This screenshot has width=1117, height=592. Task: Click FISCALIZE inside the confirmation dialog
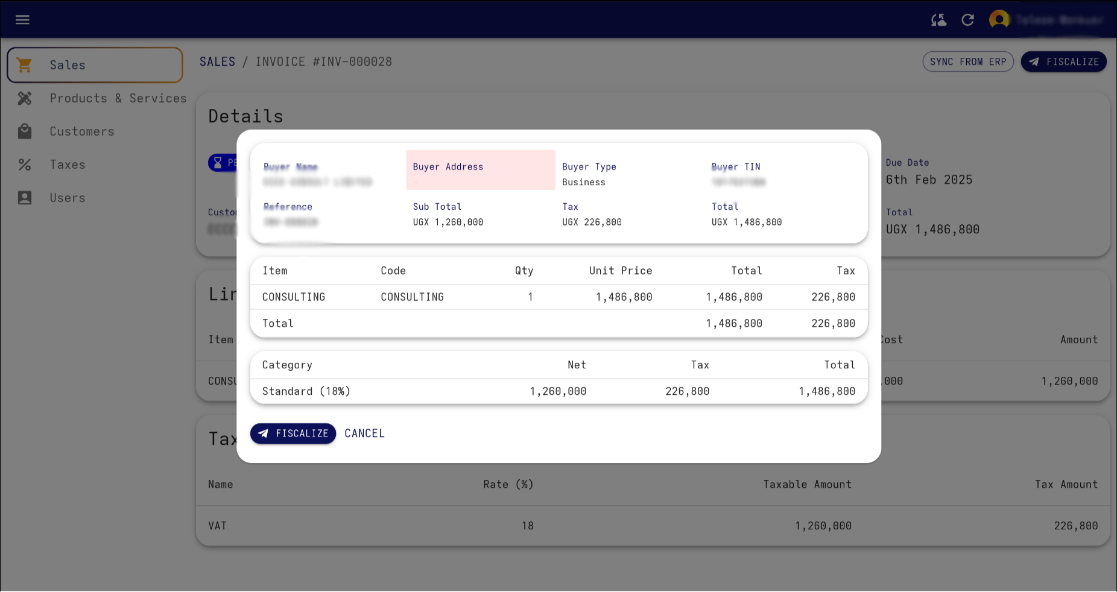tap(293, 433)
